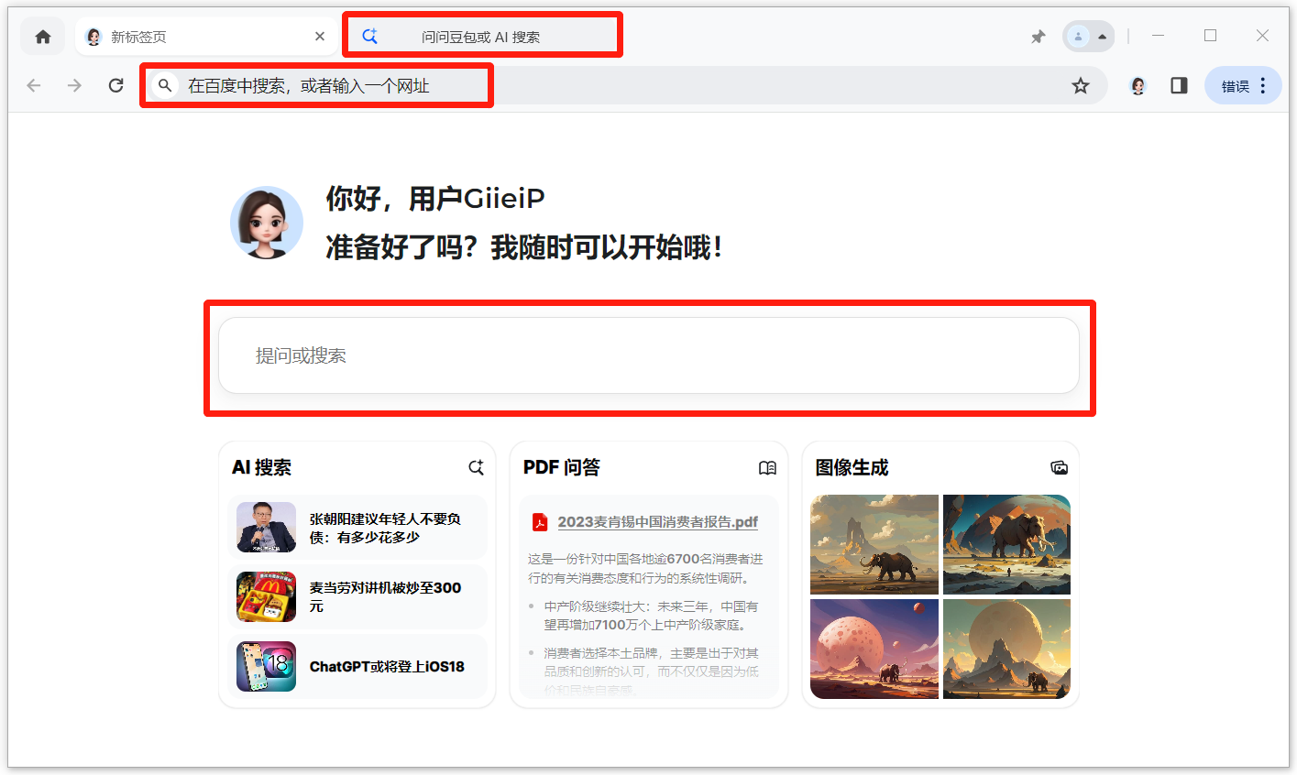Screen dimensions: 1297x775
Task: Click the red PDF file icon
Action: click(540, 522)
